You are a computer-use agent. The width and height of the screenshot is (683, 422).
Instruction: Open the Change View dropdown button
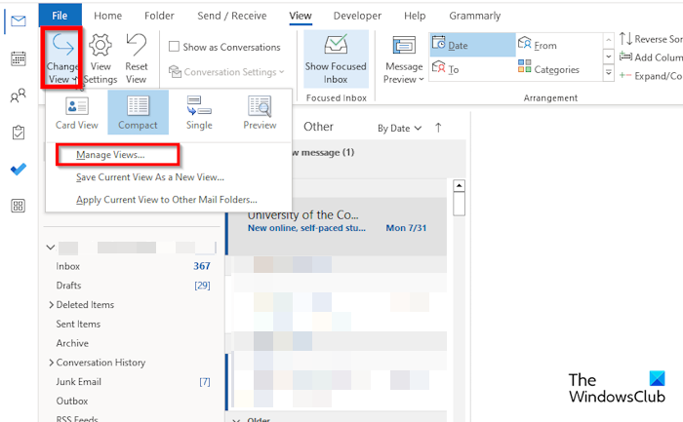[61, 58]
